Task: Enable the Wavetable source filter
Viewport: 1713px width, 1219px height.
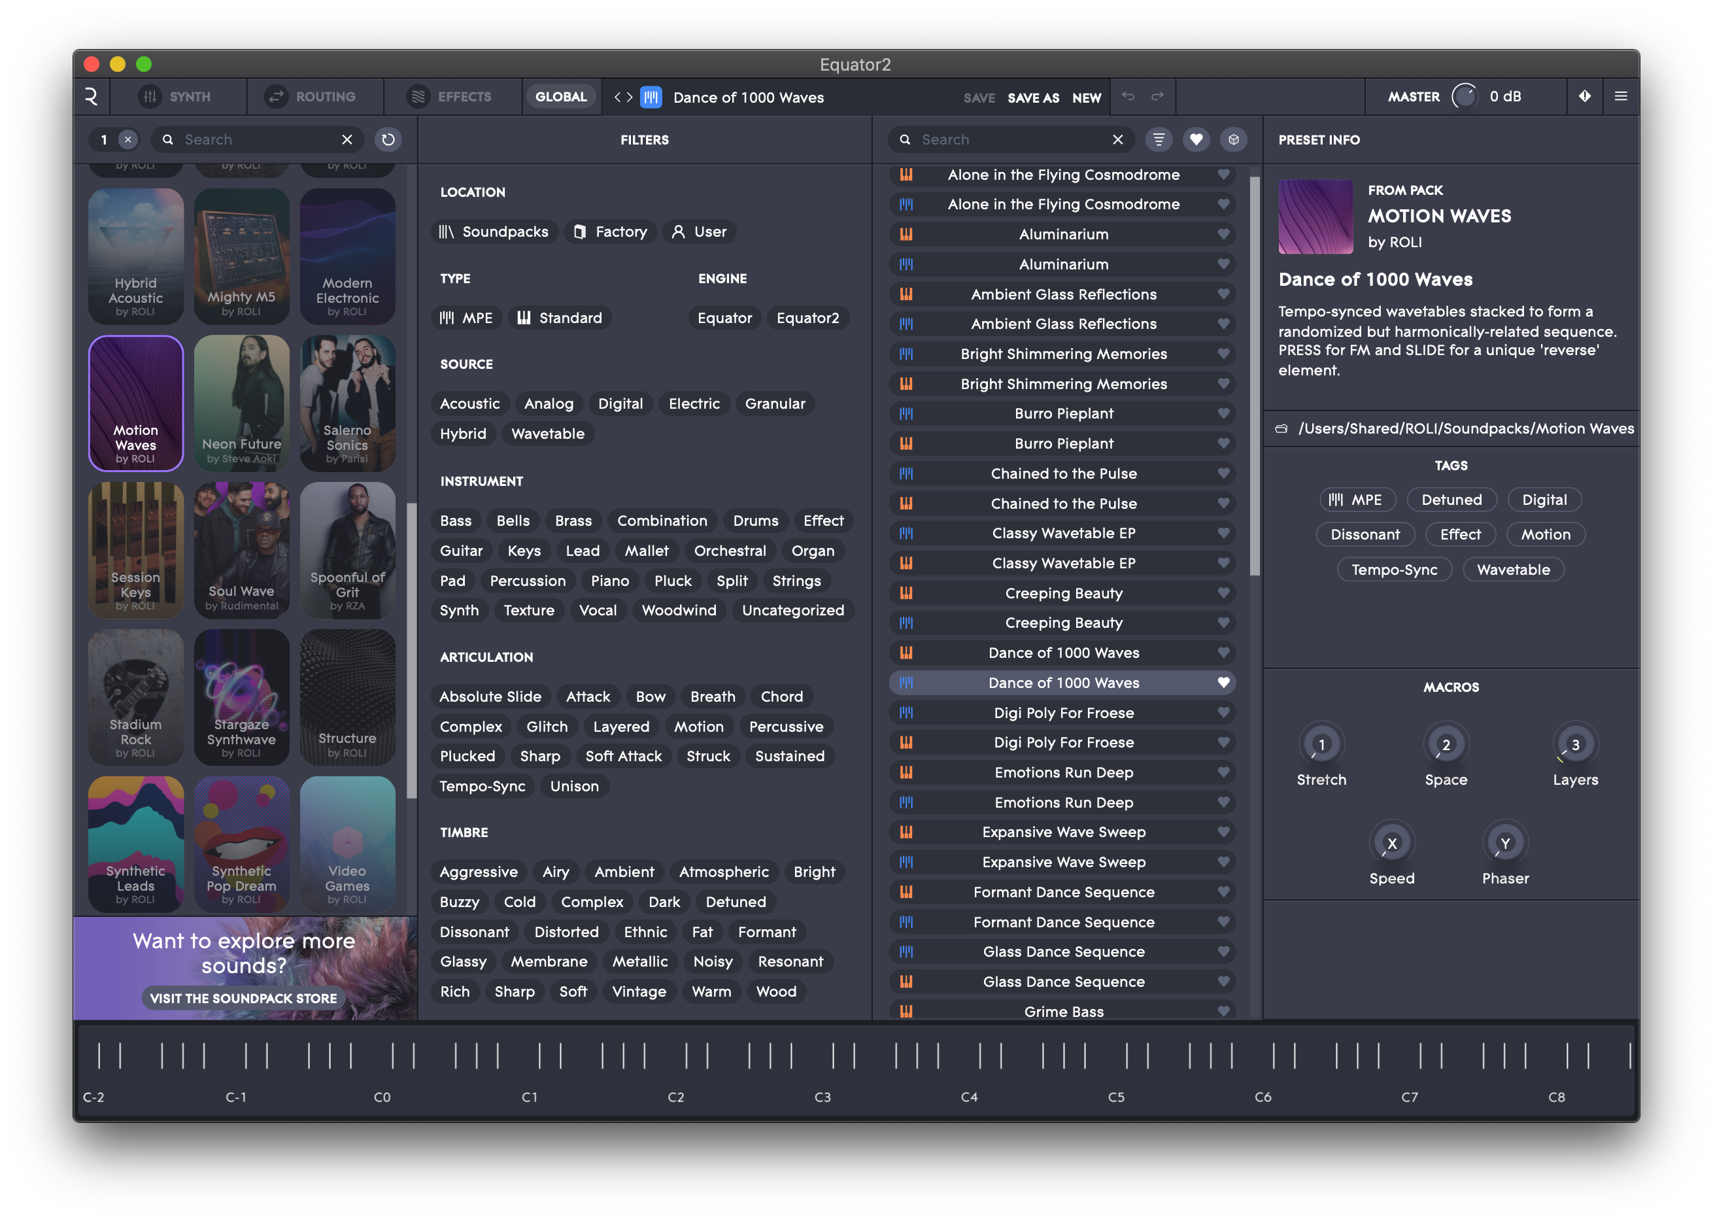Action: pos(548,434)
